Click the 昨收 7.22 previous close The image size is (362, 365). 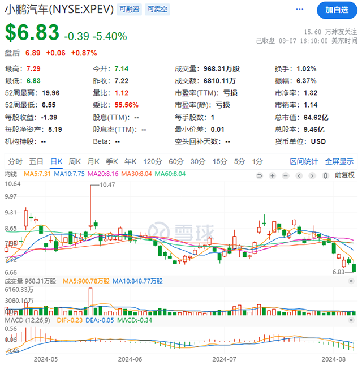point(122,81)
